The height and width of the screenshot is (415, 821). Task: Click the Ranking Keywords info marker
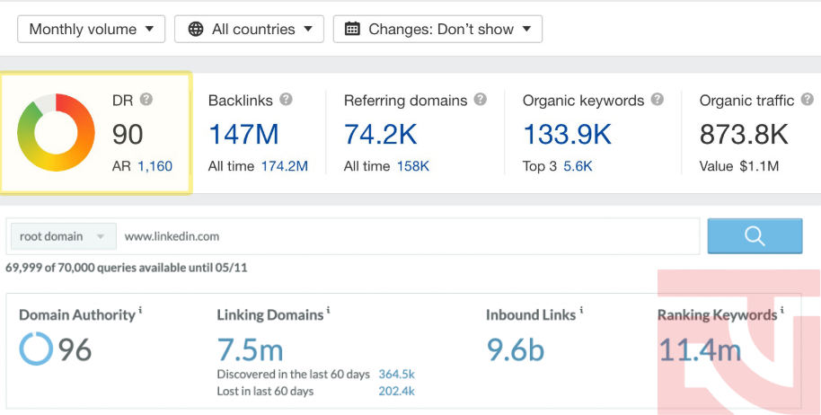tap(781, 310)
